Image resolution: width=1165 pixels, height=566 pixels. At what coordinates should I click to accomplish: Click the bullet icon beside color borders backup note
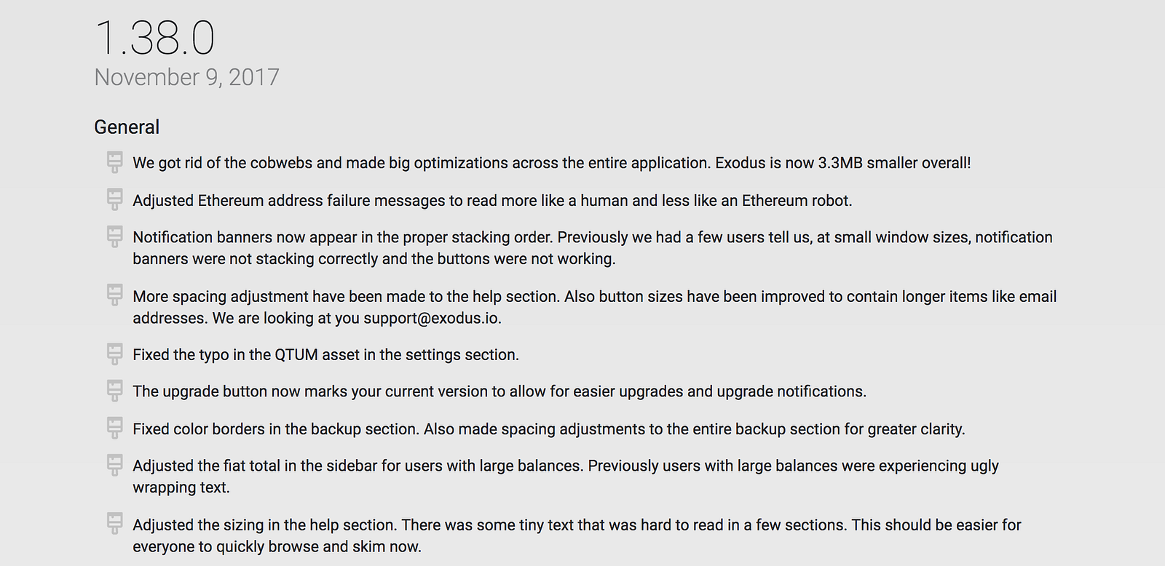pyautogui.click(x=114, y=429)
